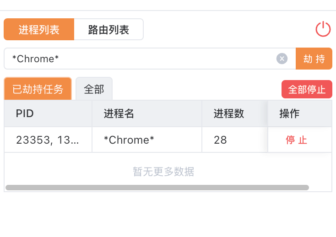
Task: Switch to the 进程列表 tab
Action: point(39,29)
